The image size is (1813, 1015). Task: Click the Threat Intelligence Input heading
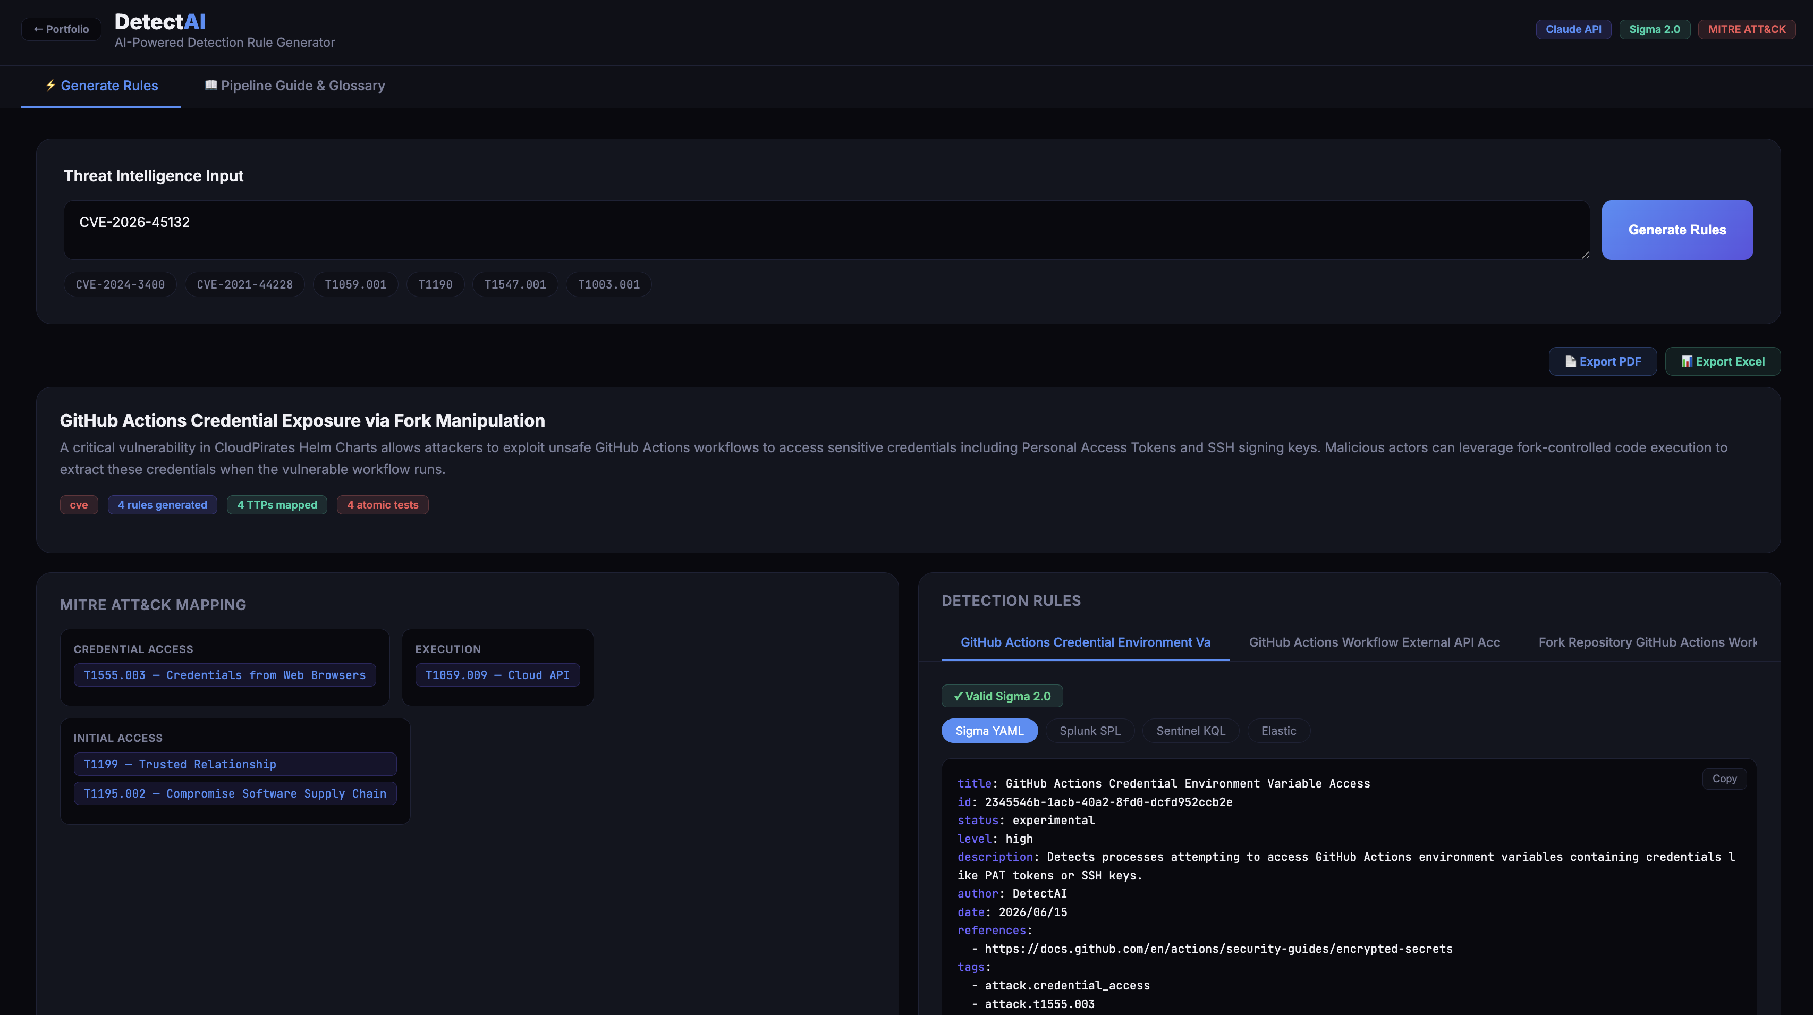154,176
